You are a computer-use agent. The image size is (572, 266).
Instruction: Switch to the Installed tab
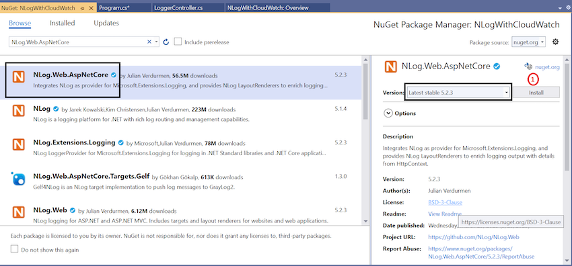[x=63, y=24]
